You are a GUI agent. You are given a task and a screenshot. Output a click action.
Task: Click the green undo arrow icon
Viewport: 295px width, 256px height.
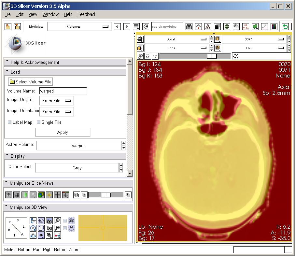point(285,27)
